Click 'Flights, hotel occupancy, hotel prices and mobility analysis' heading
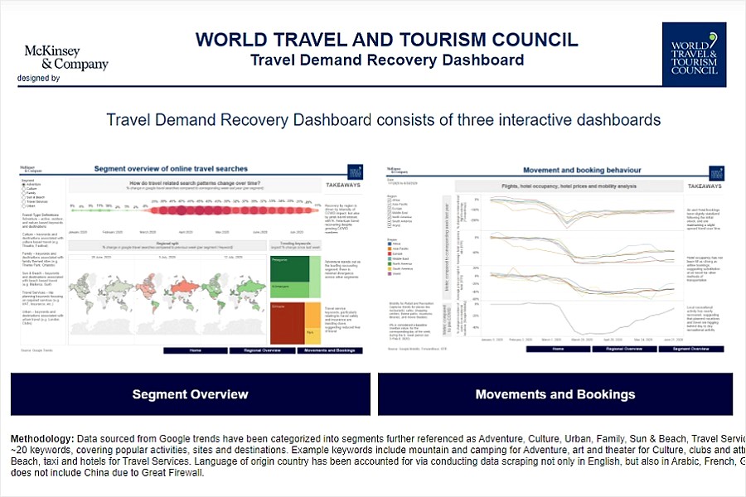The width and height of the screenshot is (746, 497). [x=569, y=186]
